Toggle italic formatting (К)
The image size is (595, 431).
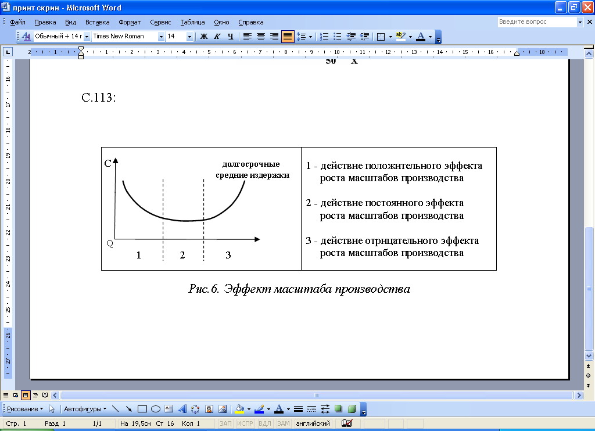(x=217, y=37)
